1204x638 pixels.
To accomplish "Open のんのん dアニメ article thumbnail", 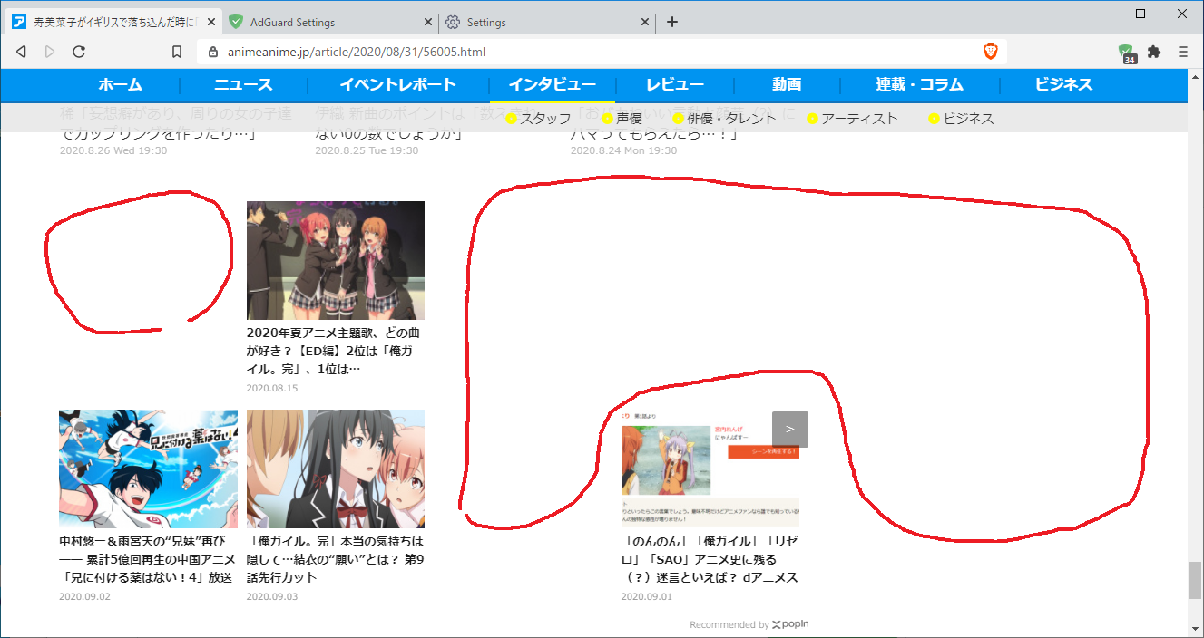I will click(710, 469).
